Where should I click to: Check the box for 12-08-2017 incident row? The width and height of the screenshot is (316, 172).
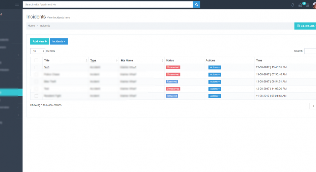point(36,89)
